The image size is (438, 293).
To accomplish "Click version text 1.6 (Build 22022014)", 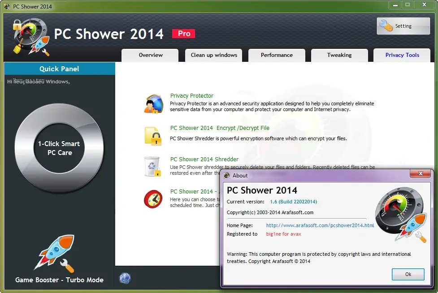I will (x=293, y=202).
